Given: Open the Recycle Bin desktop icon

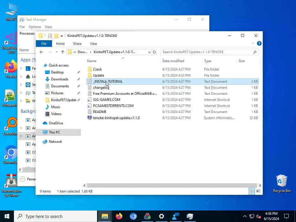Looking at the screenshot, I should click(x=282, y=183).
